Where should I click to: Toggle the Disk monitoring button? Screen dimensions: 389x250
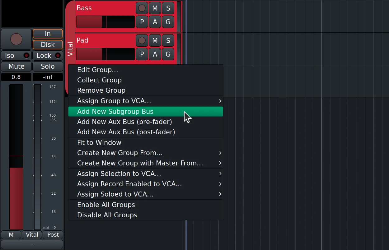[48, 44]
